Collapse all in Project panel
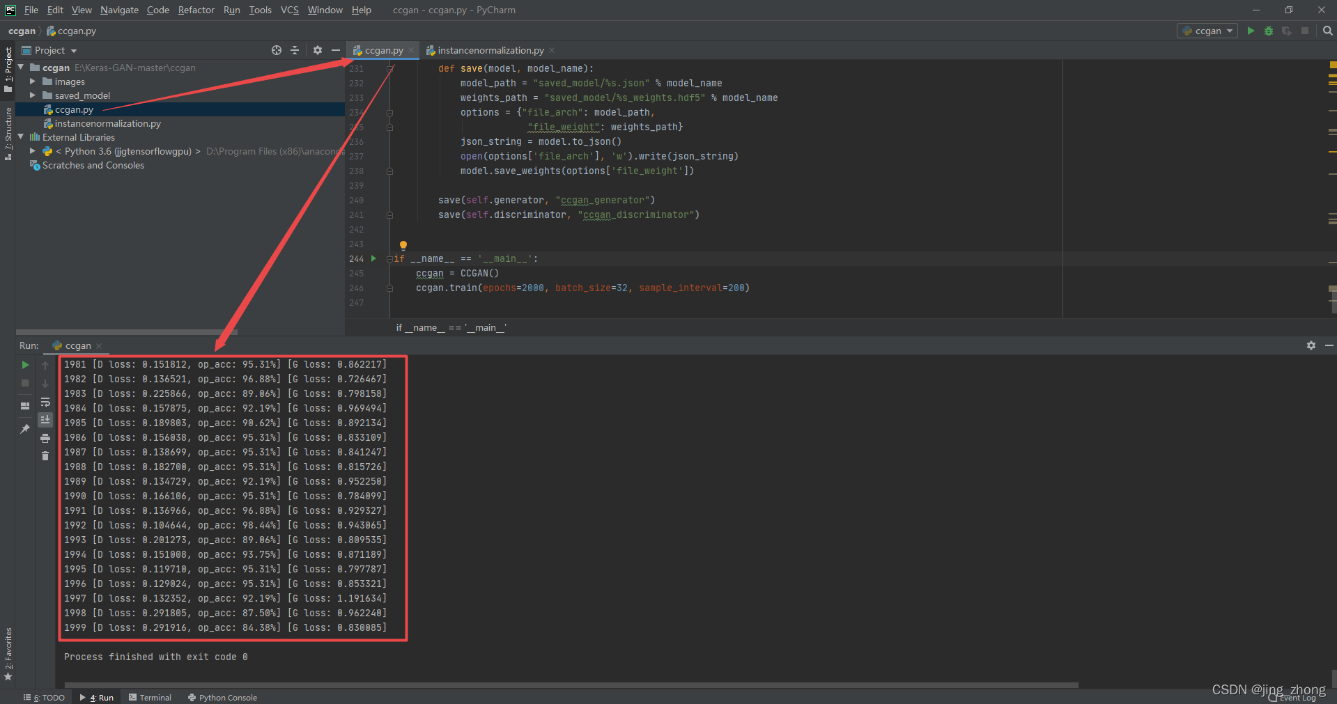Viewport: 1337px width, 704px height. (x=295, y=50)
